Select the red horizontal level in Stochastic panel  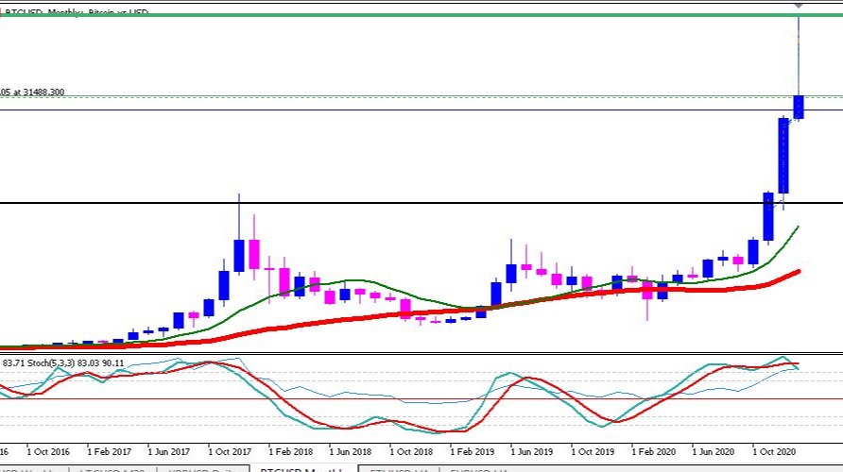[421, 399]
